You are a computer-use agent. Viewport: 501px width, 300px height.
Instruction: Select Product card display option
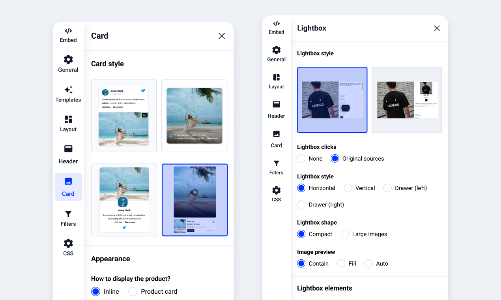132,291
